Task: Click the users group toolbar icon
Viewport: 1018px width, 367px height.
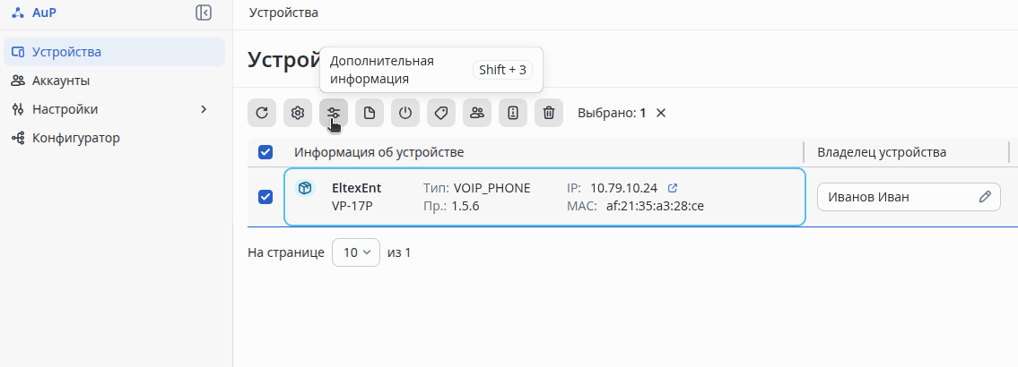Action: point(477,113)
